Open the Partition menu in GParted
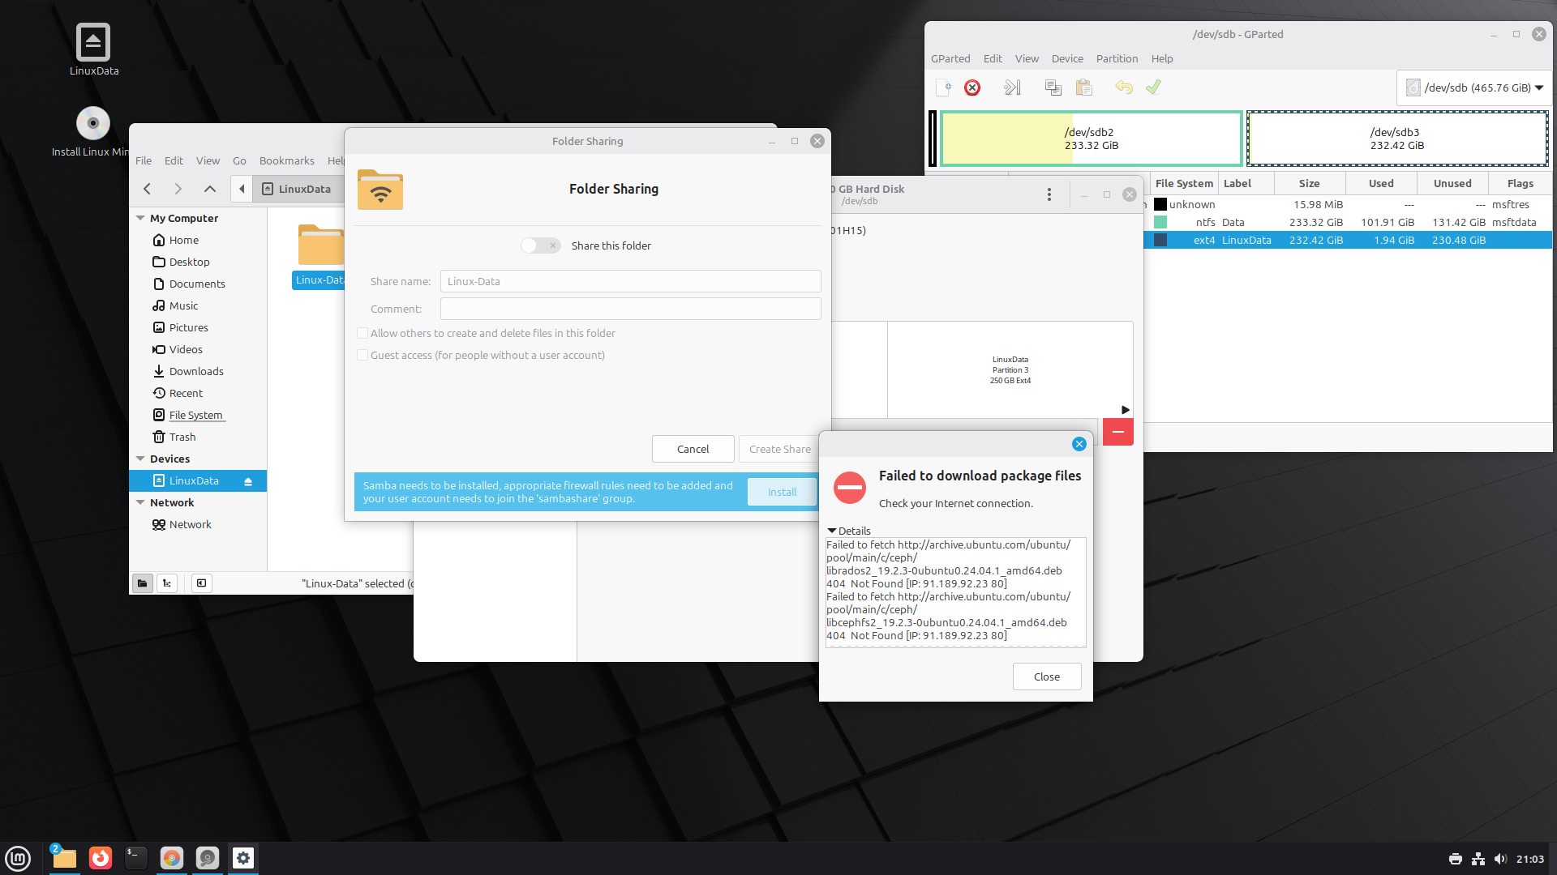 point(1117,58)
